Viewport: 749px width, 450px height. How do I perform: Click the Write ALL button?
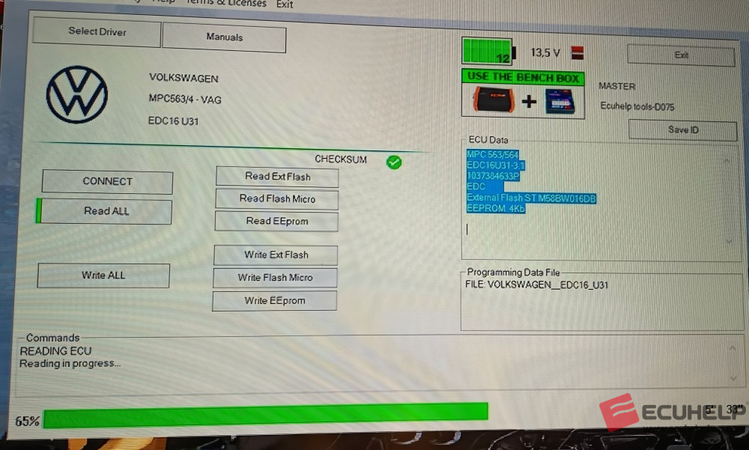pyautogui.click(x=103, y=276)
